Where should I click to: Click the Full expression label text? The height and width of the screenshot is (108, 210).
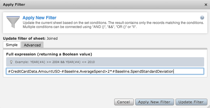click(x=49, y=54)
